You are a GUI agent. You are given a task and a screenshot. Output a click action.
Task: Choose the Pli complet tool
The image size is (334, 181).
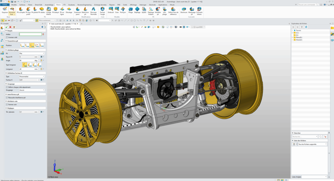click(21, 10)
